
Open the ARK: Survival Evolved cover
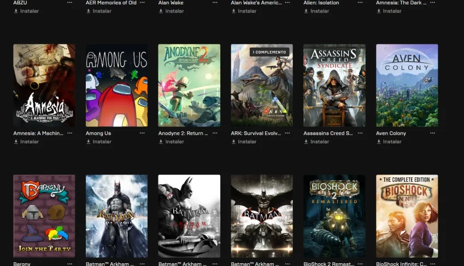(262, 85)
